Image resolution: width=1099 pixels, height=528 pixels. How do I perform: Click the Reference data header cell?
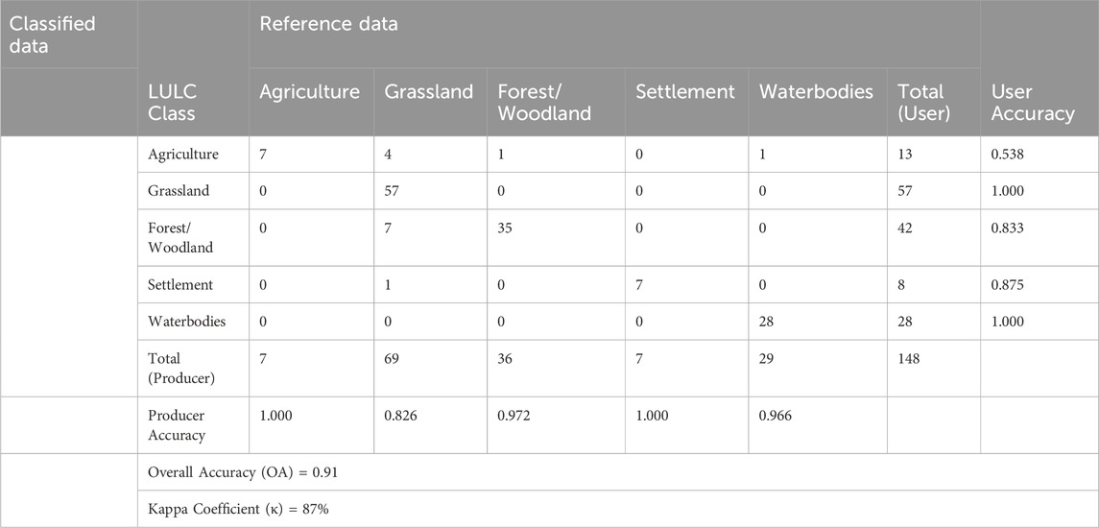click(x=614, y=35)
